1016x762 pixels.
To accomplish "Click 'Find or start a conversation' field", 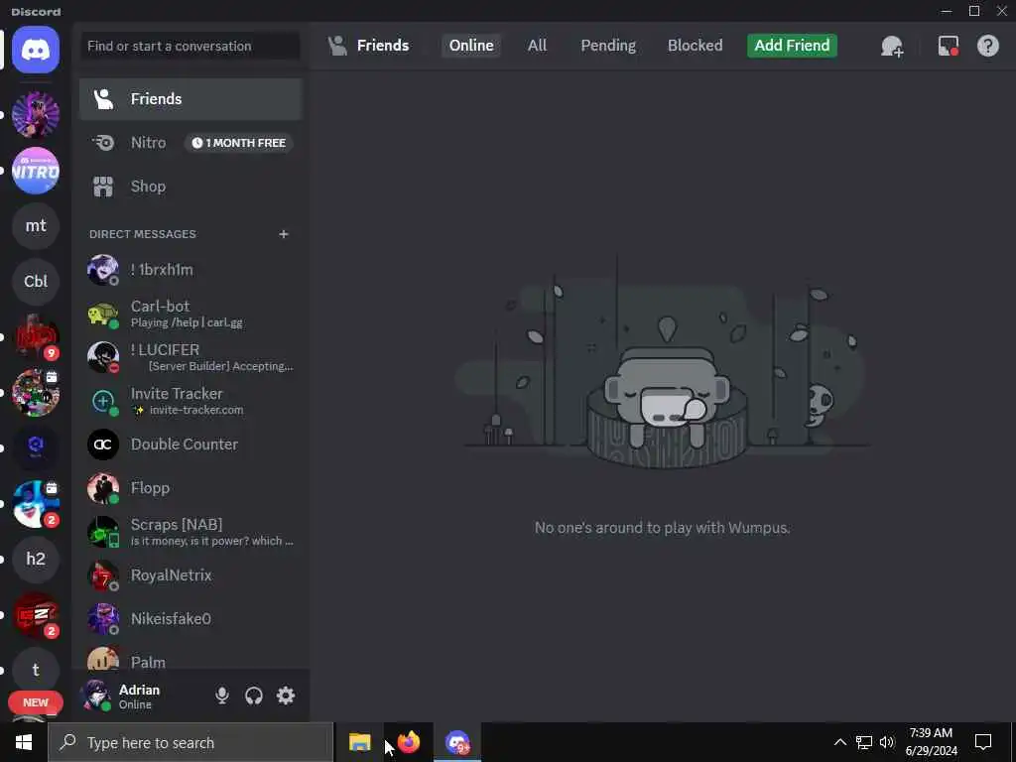I will (x=190, y=46).
